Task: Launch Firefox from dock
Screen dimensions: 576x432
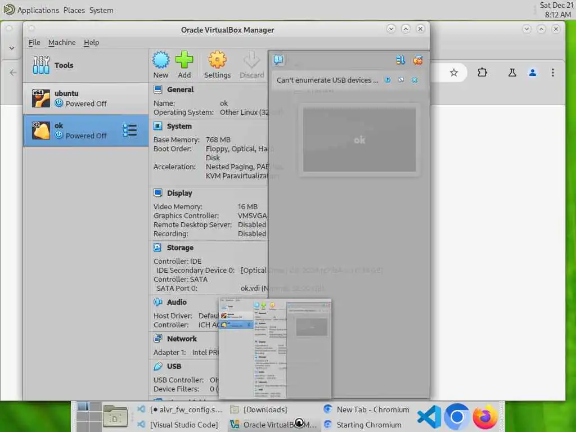Action: tap(485, 417)
